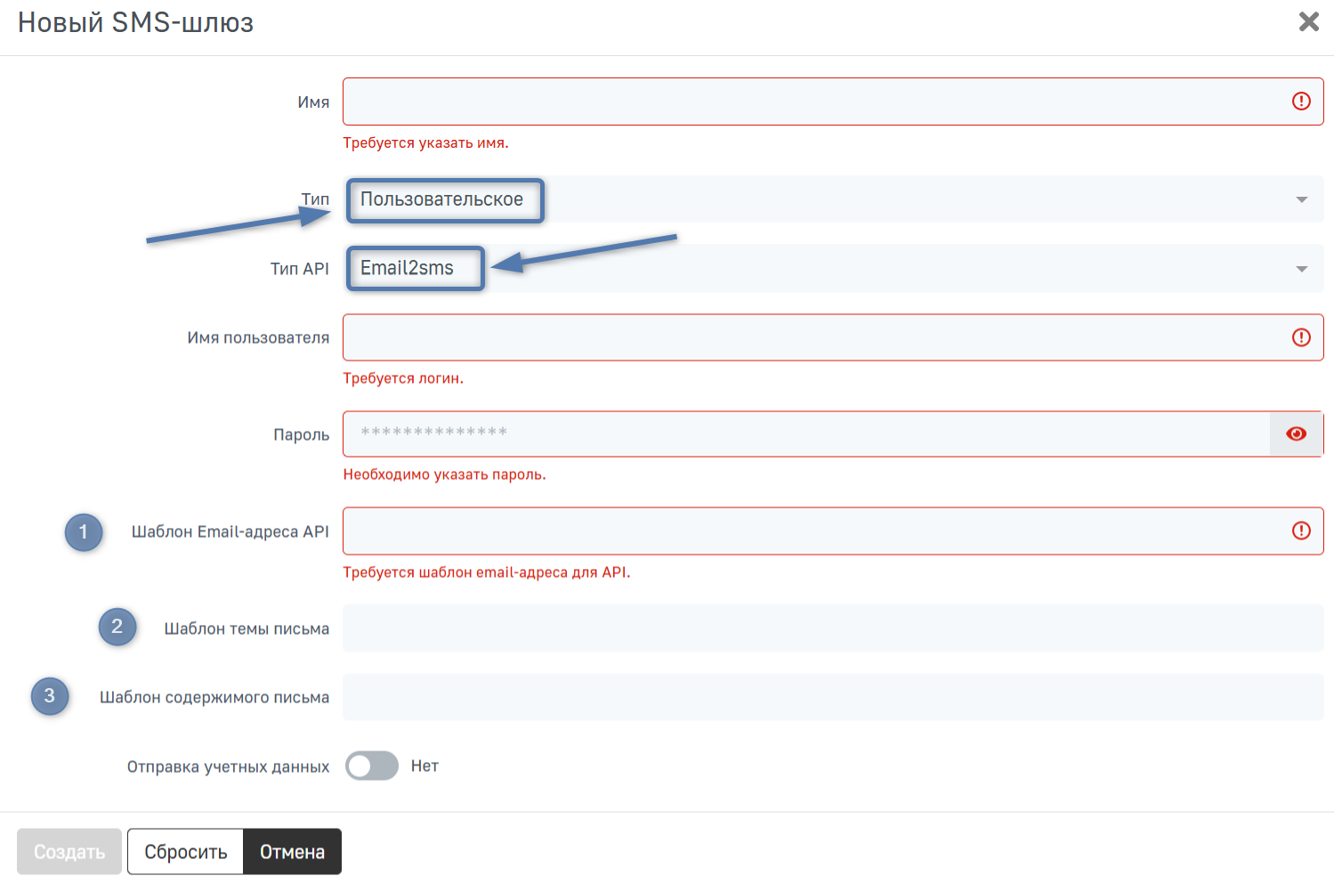Open the Тип dropdown arrow
This screenshot has width=1334, height=884.
pos(1301,199)
